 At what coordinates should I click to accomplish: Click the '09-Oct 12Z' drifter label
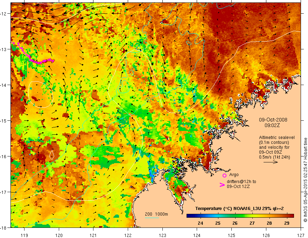tap(238, 186)
